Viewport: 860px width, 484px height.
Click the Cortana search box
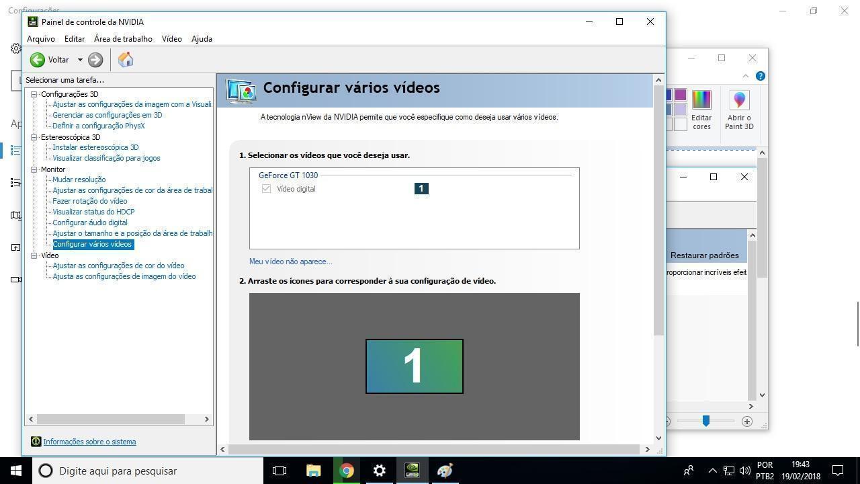pos(148,471)
